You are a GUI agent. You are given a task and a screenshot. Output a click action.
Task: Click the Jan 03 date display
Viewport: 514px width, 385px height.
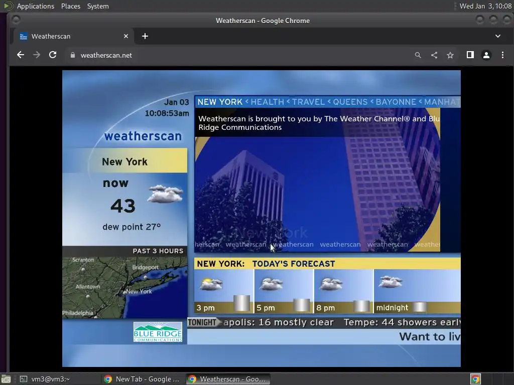click(x=176, y=102)
